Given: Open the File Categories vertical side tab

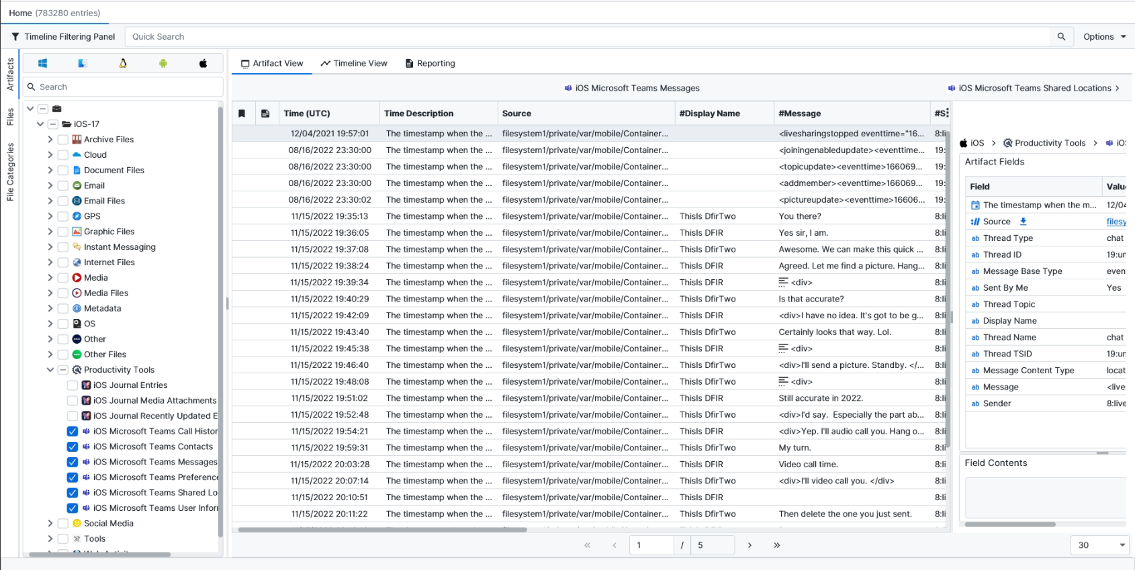Looking at the screenshot, I should (x=10, y=172).
